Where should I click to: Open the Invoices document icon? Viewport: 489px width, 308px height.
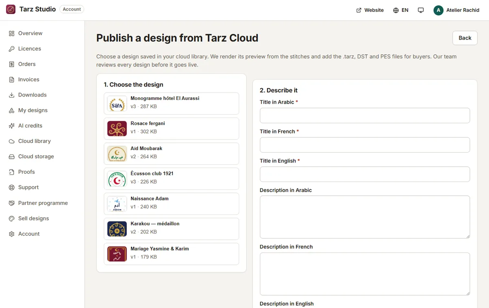(11, 80)
